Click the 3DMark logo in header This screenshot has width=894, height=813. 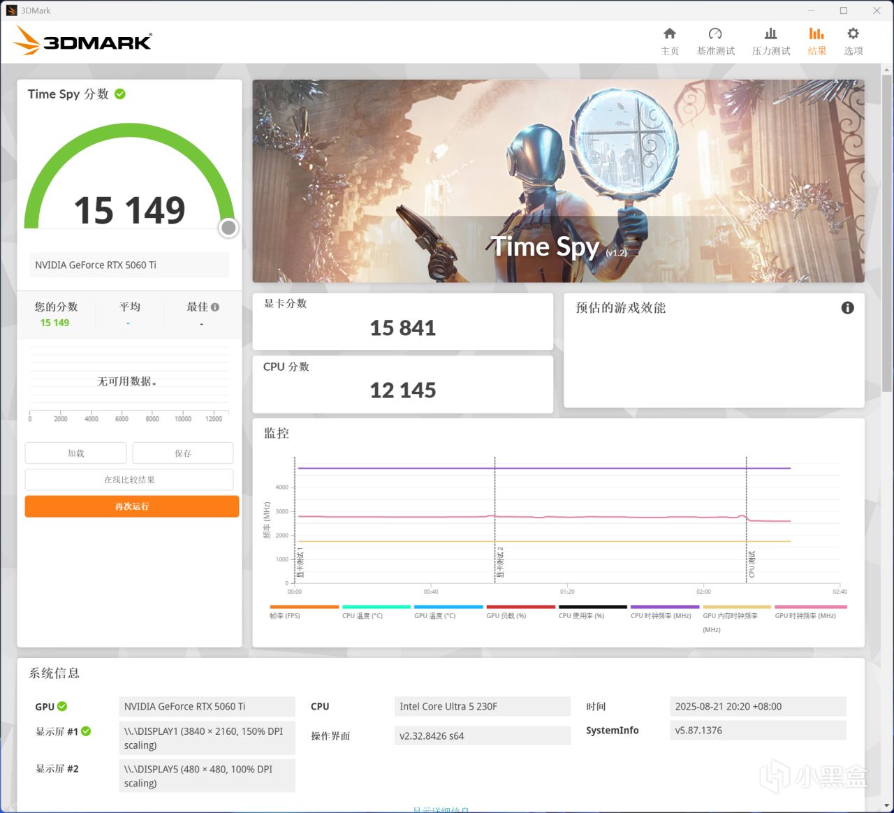[82, 41]
